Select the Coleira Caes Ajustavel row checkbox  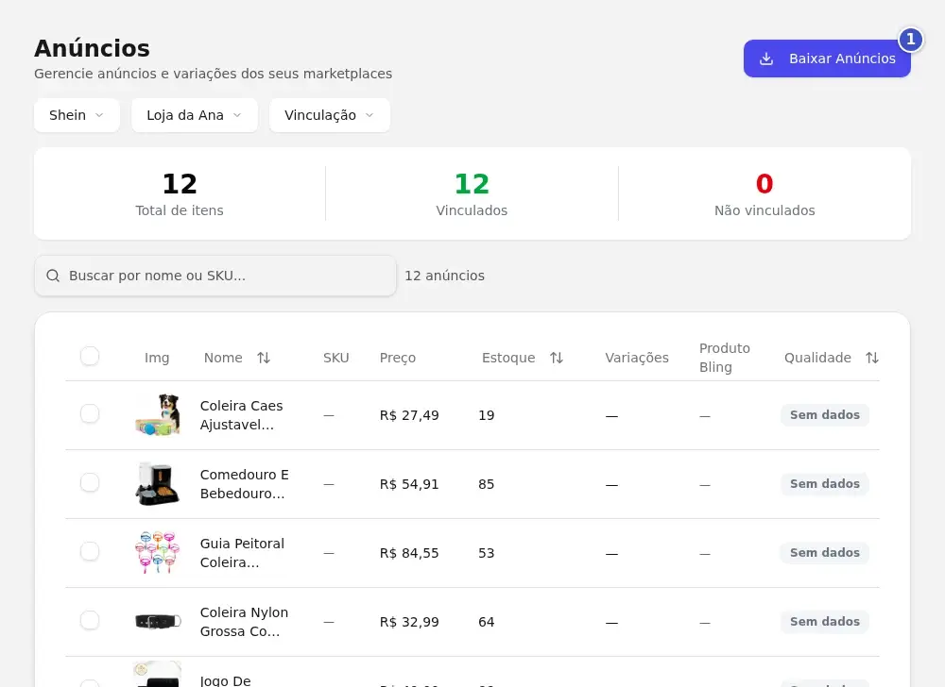pyautogui.click(x=90, y=413)
